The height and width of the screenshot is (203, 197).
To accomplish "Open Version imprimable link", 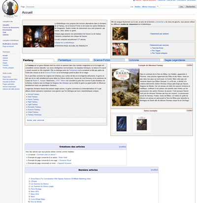I will click(9, 86).
